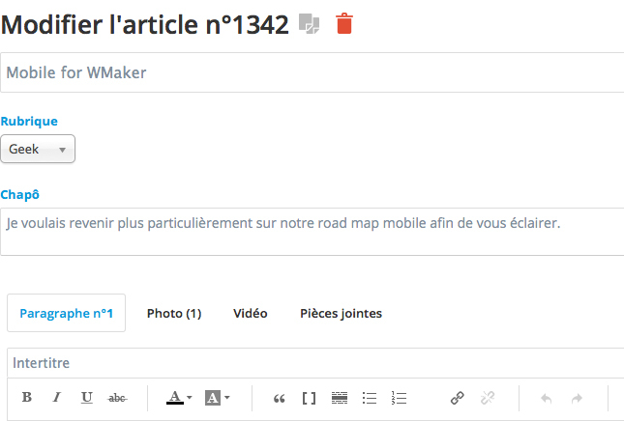Image resolution: width=624 pixels, height=421 pixels.
Task: Apply underline formatting
Action: pos(87,397)
